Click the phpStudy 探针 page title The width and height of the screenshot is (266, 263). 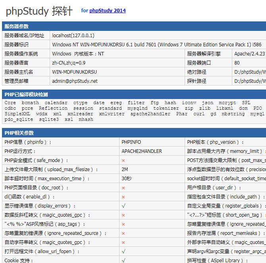pos(39,11)
